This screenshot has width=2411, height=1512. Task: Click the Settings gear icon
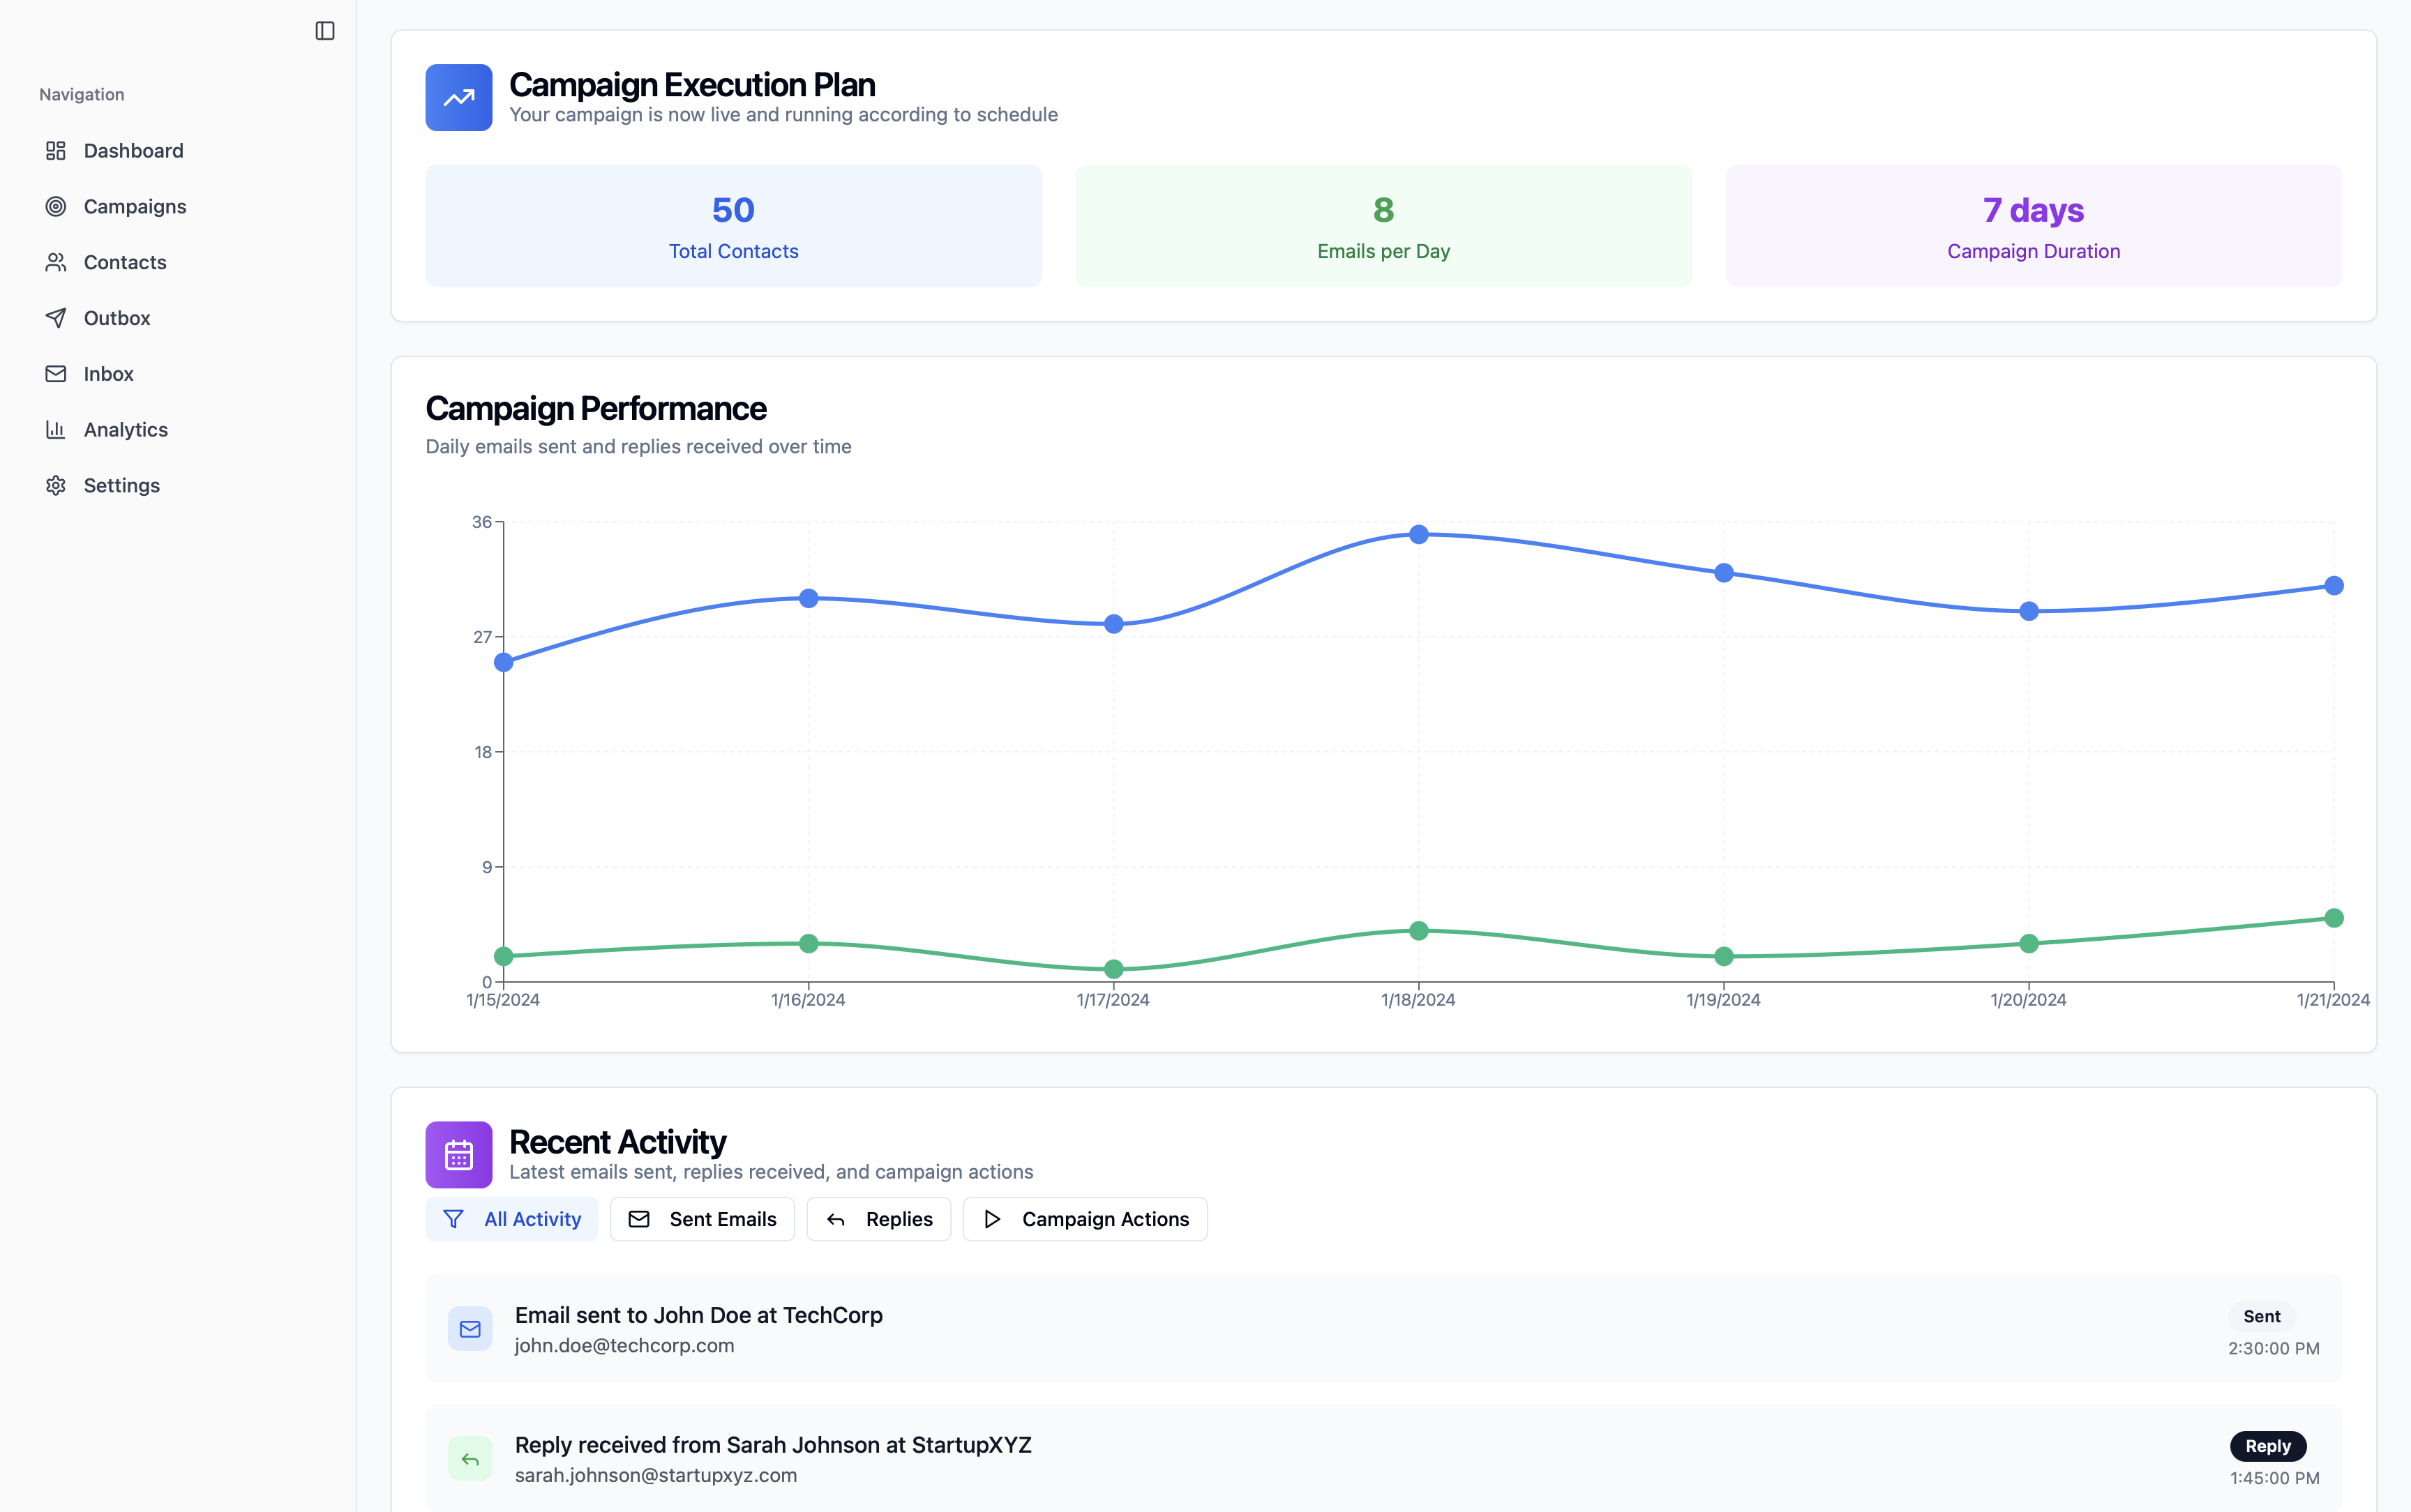point(56,486)
